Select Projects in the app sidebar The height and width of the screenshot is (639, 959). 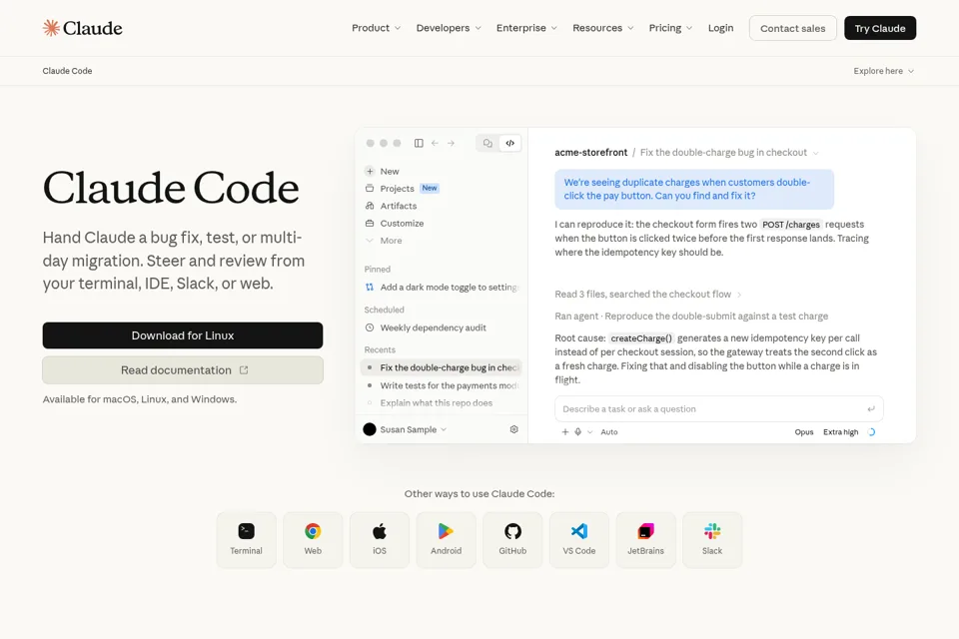[x=397, y=189]
